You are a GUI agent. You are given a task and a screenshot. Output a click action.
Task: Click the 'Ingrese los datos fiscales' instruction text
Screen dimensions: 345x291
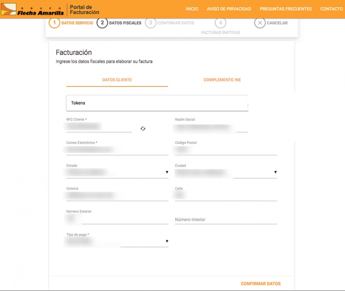(x=104, y=61)
